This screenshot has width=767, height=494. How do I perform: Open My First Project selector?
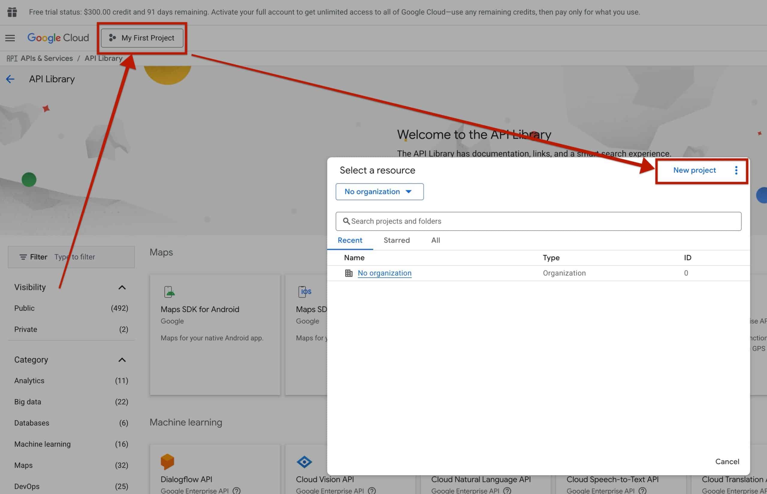[x=142, y=38]
